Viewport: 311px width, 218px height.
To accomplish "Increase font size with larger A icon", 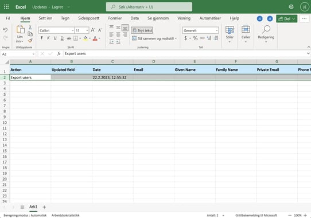I will pos(92,30).
